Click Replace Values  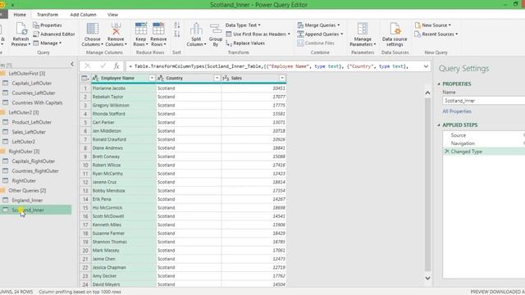(x=245, y=43)
